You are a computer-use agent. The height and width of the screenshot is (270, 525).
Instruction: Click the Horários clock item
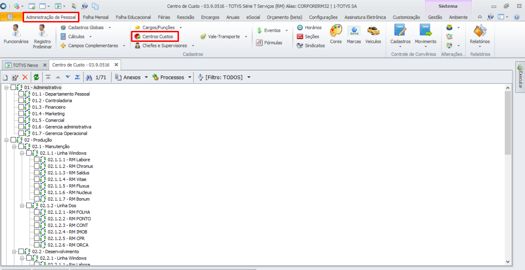click(x=309, y=27)
